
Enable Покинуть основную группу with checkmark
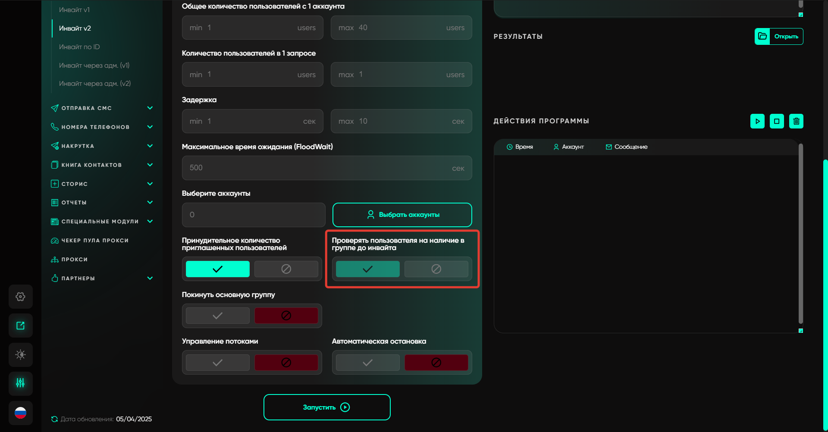217,316
